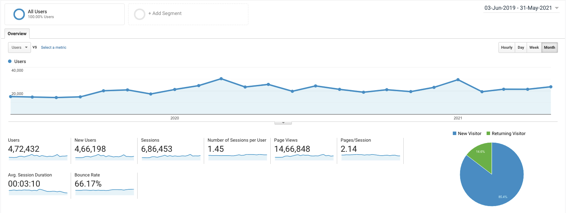566x213 pixels.
Task: Select the Month granularity button
Action: [550, 47]
